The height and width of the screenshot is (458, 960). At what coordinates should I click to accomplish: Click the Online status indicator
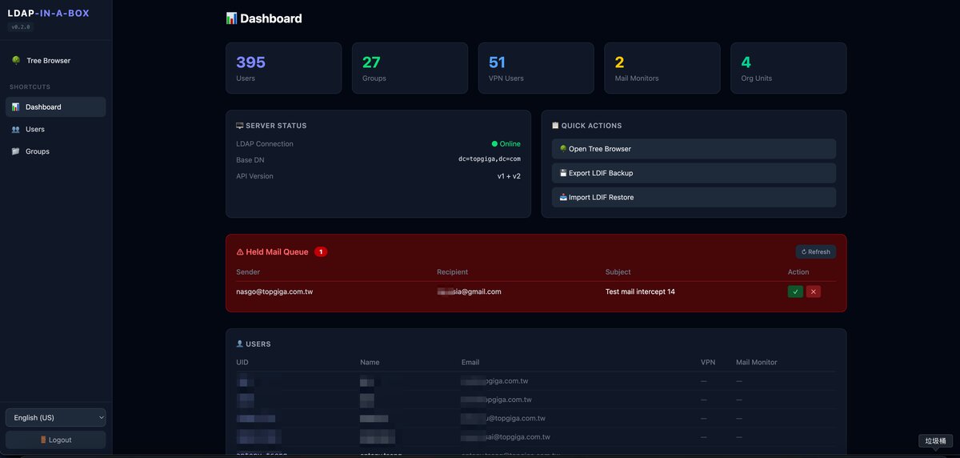[x=506, y=144]
